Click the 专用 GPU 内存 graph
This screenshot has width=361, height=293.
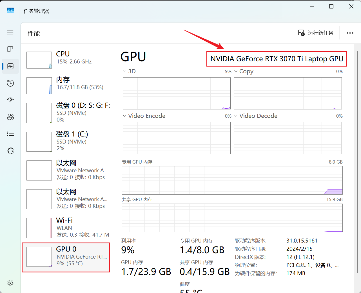tap(232, 180)
